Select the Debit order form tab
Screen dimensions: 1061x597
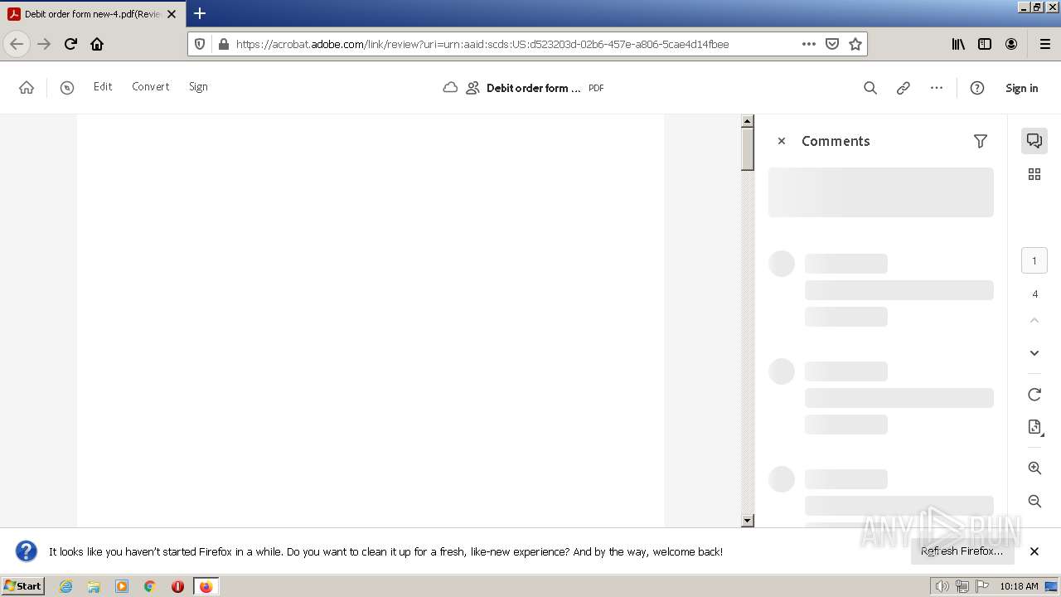point(91,14)
